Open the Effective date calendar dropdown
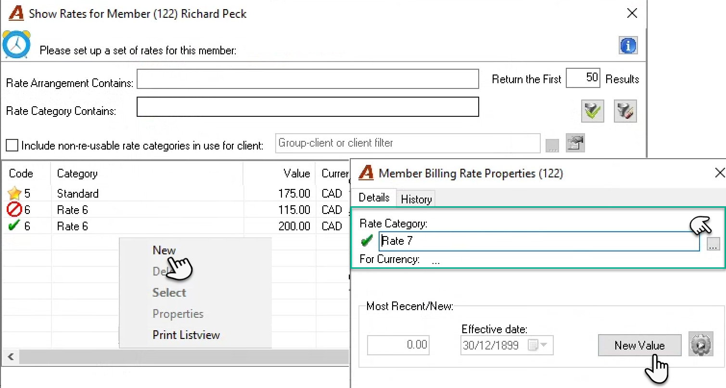Screen dimensions: 726x388 (538, 345)
